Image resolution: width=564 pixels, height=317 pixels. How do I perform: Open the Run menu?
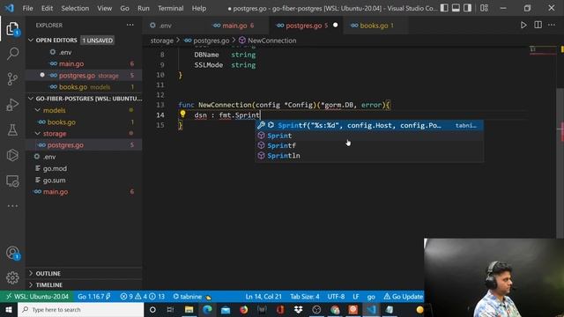pyautogui.click(x=143, y=8)
